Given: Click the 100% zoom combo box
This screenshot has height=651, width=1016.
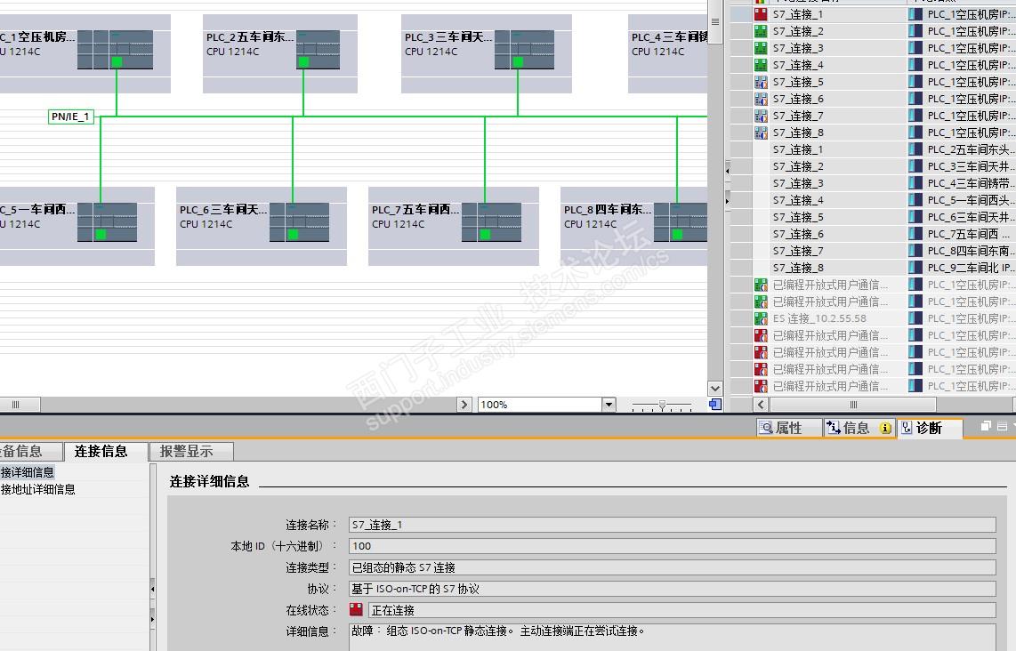Looking at the screenshot, I should click(546, 404).
